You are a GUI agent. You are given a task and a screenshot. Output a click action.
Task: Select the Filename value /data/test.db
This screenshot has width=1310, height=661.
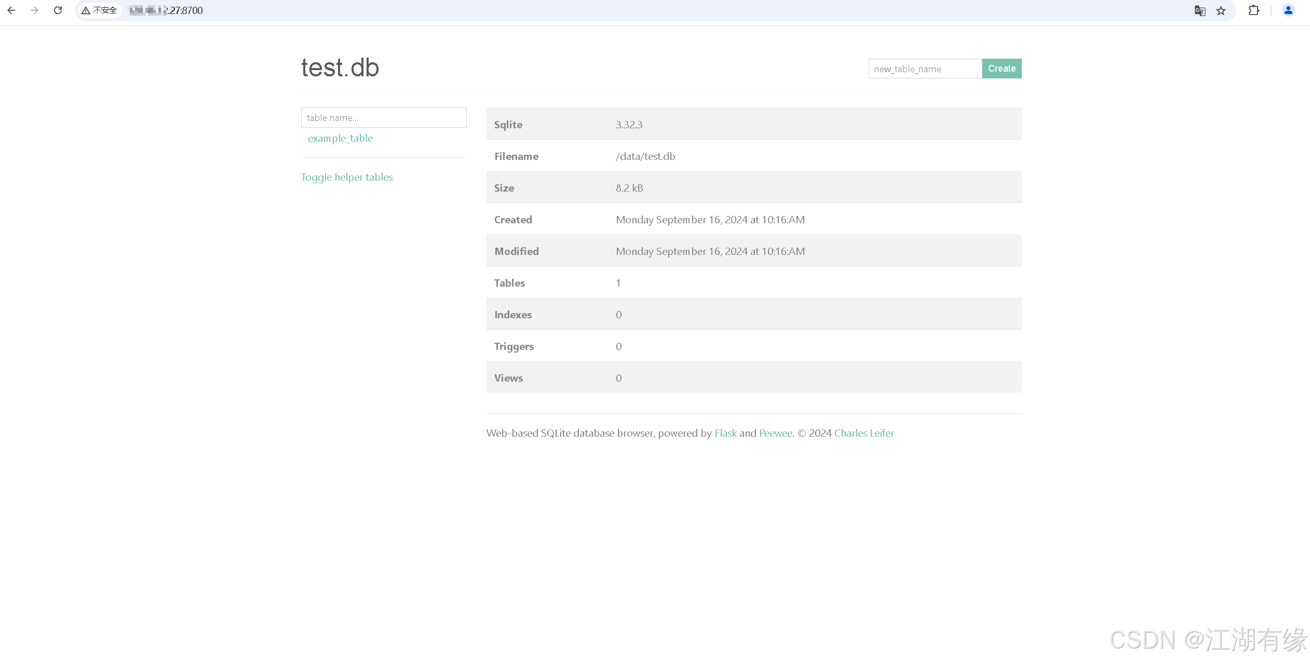tap(645, 156)
